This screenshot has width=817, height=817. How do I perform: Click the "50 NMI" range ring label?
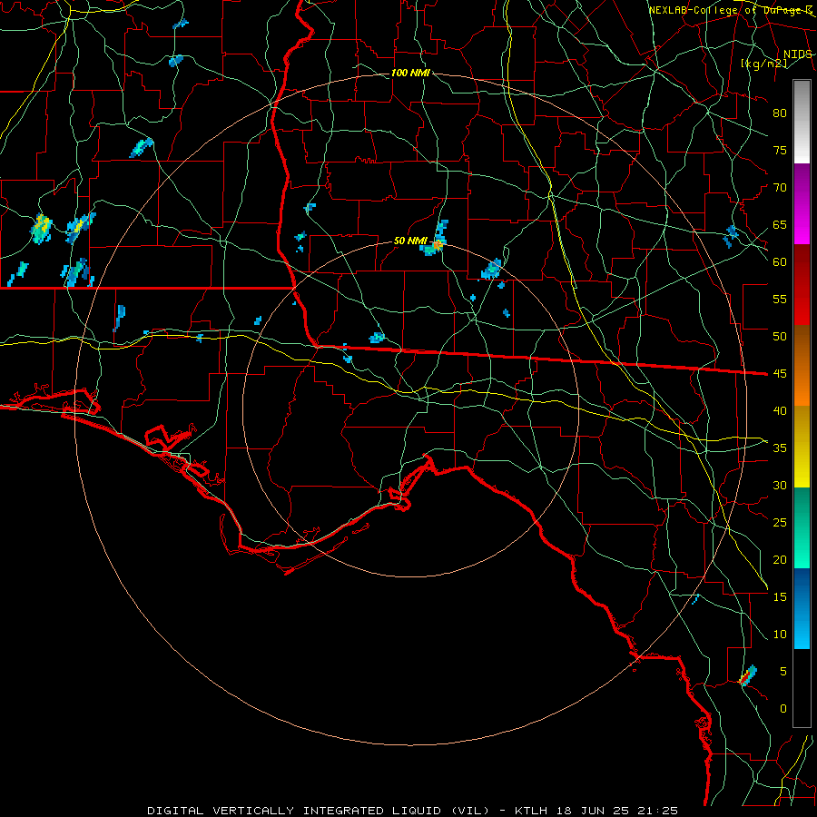pos(410,241)
